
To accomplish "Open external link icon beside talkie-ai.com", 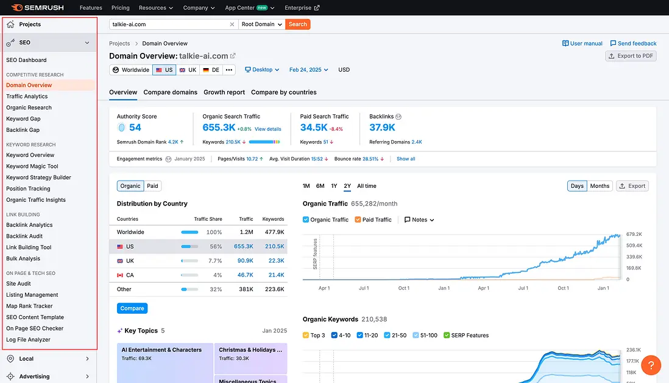I will (233, 56).
